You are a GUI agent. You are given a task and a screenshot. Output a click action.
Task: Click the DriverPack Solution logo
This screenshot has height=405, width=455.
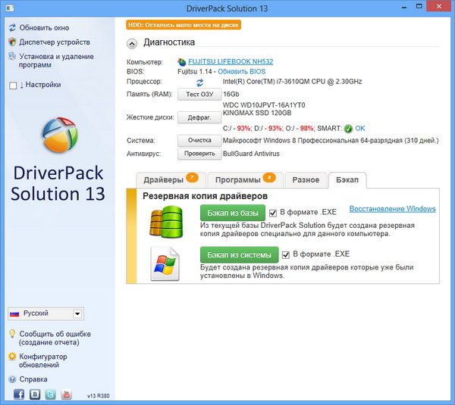[x=58, y=136]
